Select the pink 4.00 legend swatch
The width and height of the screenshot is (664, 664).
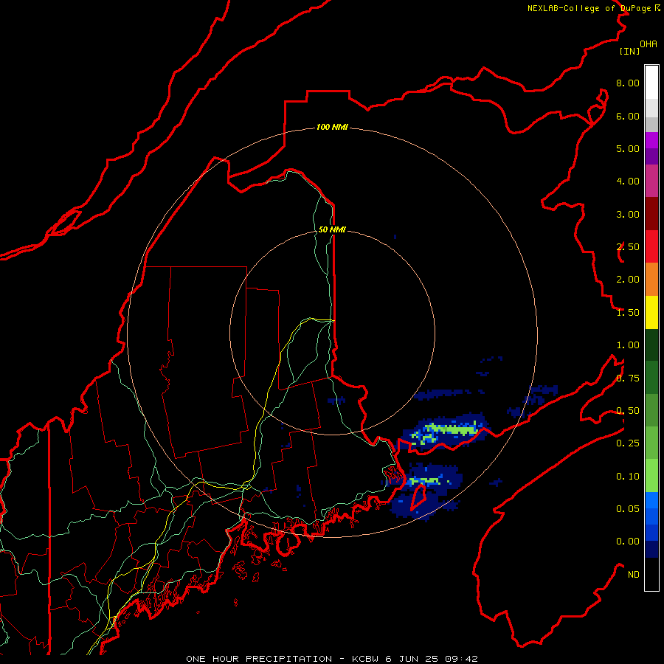pos(651,181)
